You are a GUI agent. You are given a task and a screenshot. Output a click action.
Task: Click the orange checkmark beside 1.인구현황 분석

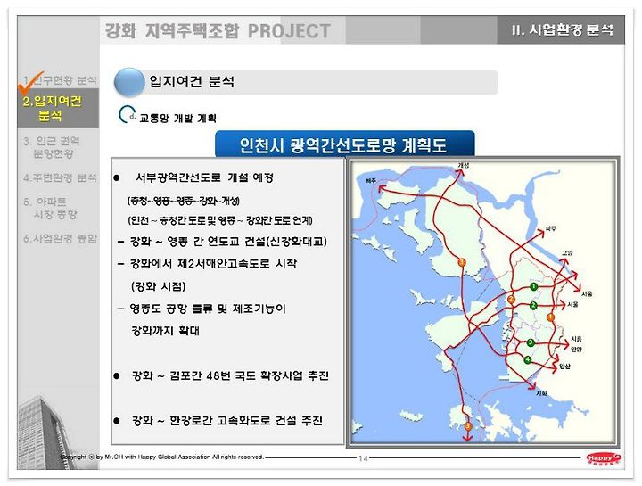coord(30,82)
